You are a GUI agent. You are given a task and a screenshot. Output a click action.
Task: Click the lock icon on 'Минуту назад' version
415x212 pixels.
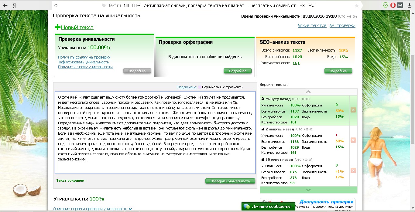[263, 99]
